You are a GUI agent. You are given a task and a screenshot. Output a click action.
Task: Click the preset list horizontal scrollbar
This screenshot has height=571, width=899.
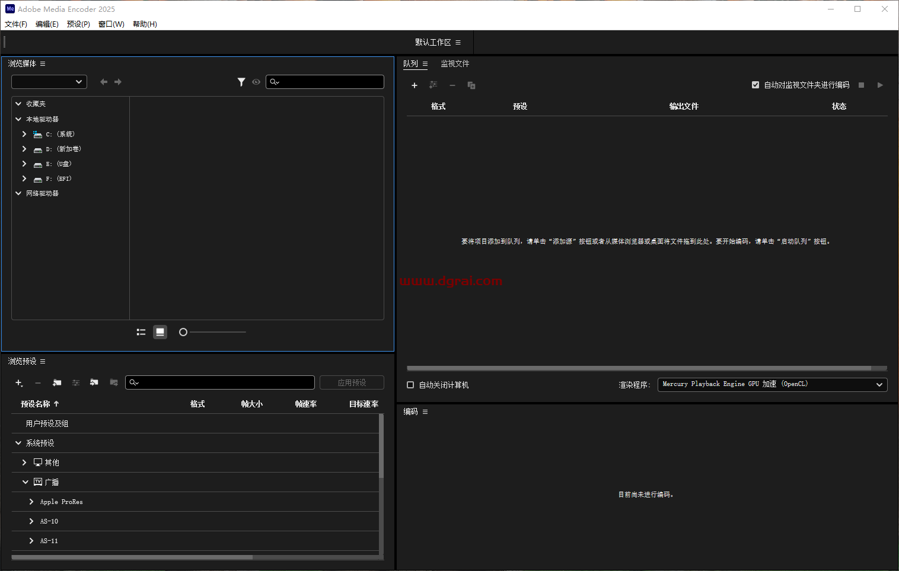(x=132, y=557)
